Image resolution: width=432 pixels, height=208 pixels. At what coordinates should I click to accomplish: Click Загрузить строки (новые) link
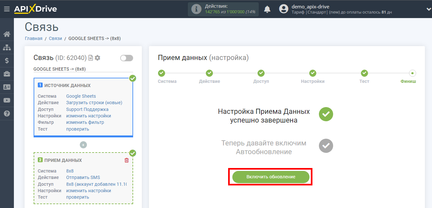94,103
